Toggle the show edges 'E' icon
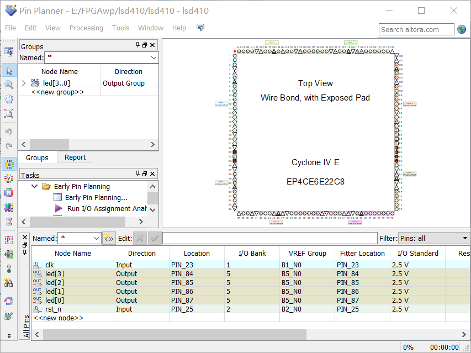The image size is (471, 353). coord(9,193)
